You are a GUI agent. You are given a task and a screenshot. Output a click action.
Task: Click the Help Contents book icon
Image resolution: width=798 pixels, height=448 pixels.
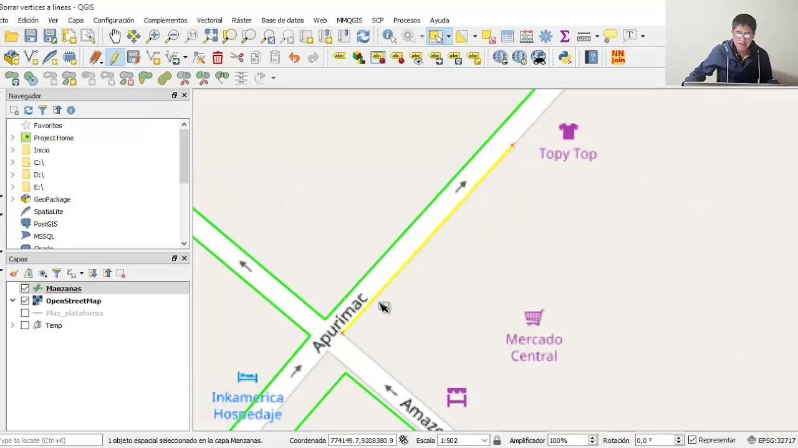pyautogui.click(x=592, y=57)
